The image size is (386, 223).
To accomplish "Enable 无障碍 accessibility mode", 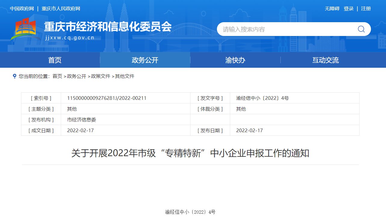I will point(332,9).
